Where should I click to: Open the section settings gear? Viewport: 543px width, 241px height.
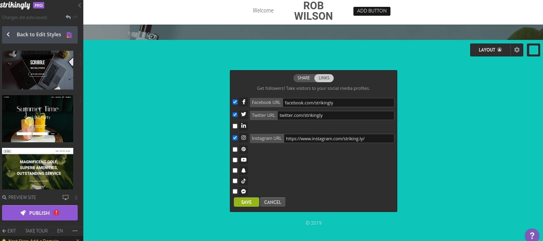[517, 50]
